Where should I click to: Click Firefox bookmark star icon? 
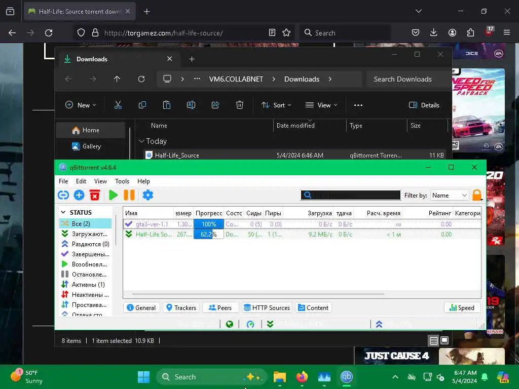coord(286,33)
